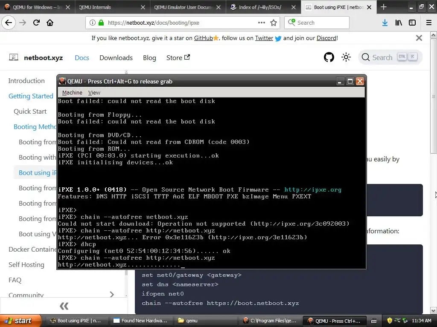The image size is (437, 327).
Task: Click the browser forward arrow
Action: [23, 23]
